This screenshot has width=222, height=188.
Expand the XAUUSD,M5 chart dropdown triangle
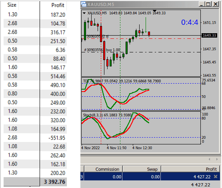(x=84, y=13)
